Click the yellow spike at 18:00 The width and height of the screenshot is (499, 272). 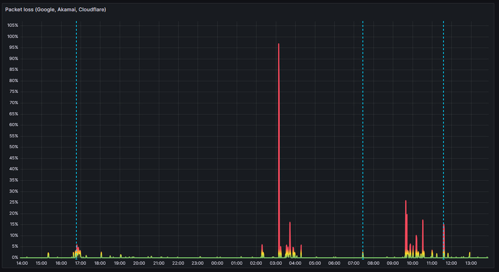(101, 252)
